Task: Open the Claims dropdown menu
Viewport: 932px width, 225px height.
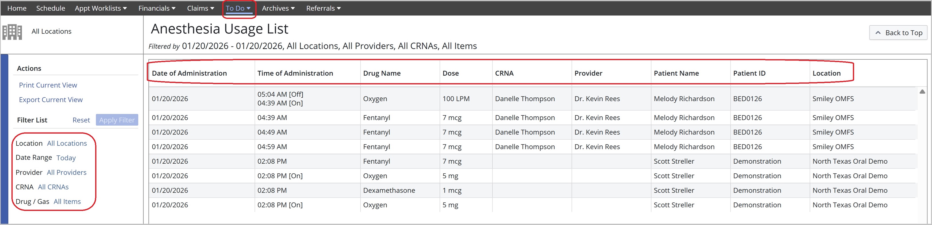Action: (200, 8)
